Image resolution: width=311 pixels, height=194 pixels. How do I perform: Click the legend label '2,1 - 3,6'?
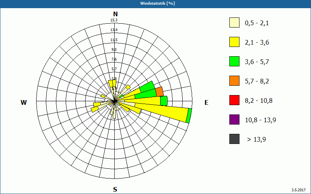(x=257, y=43)
